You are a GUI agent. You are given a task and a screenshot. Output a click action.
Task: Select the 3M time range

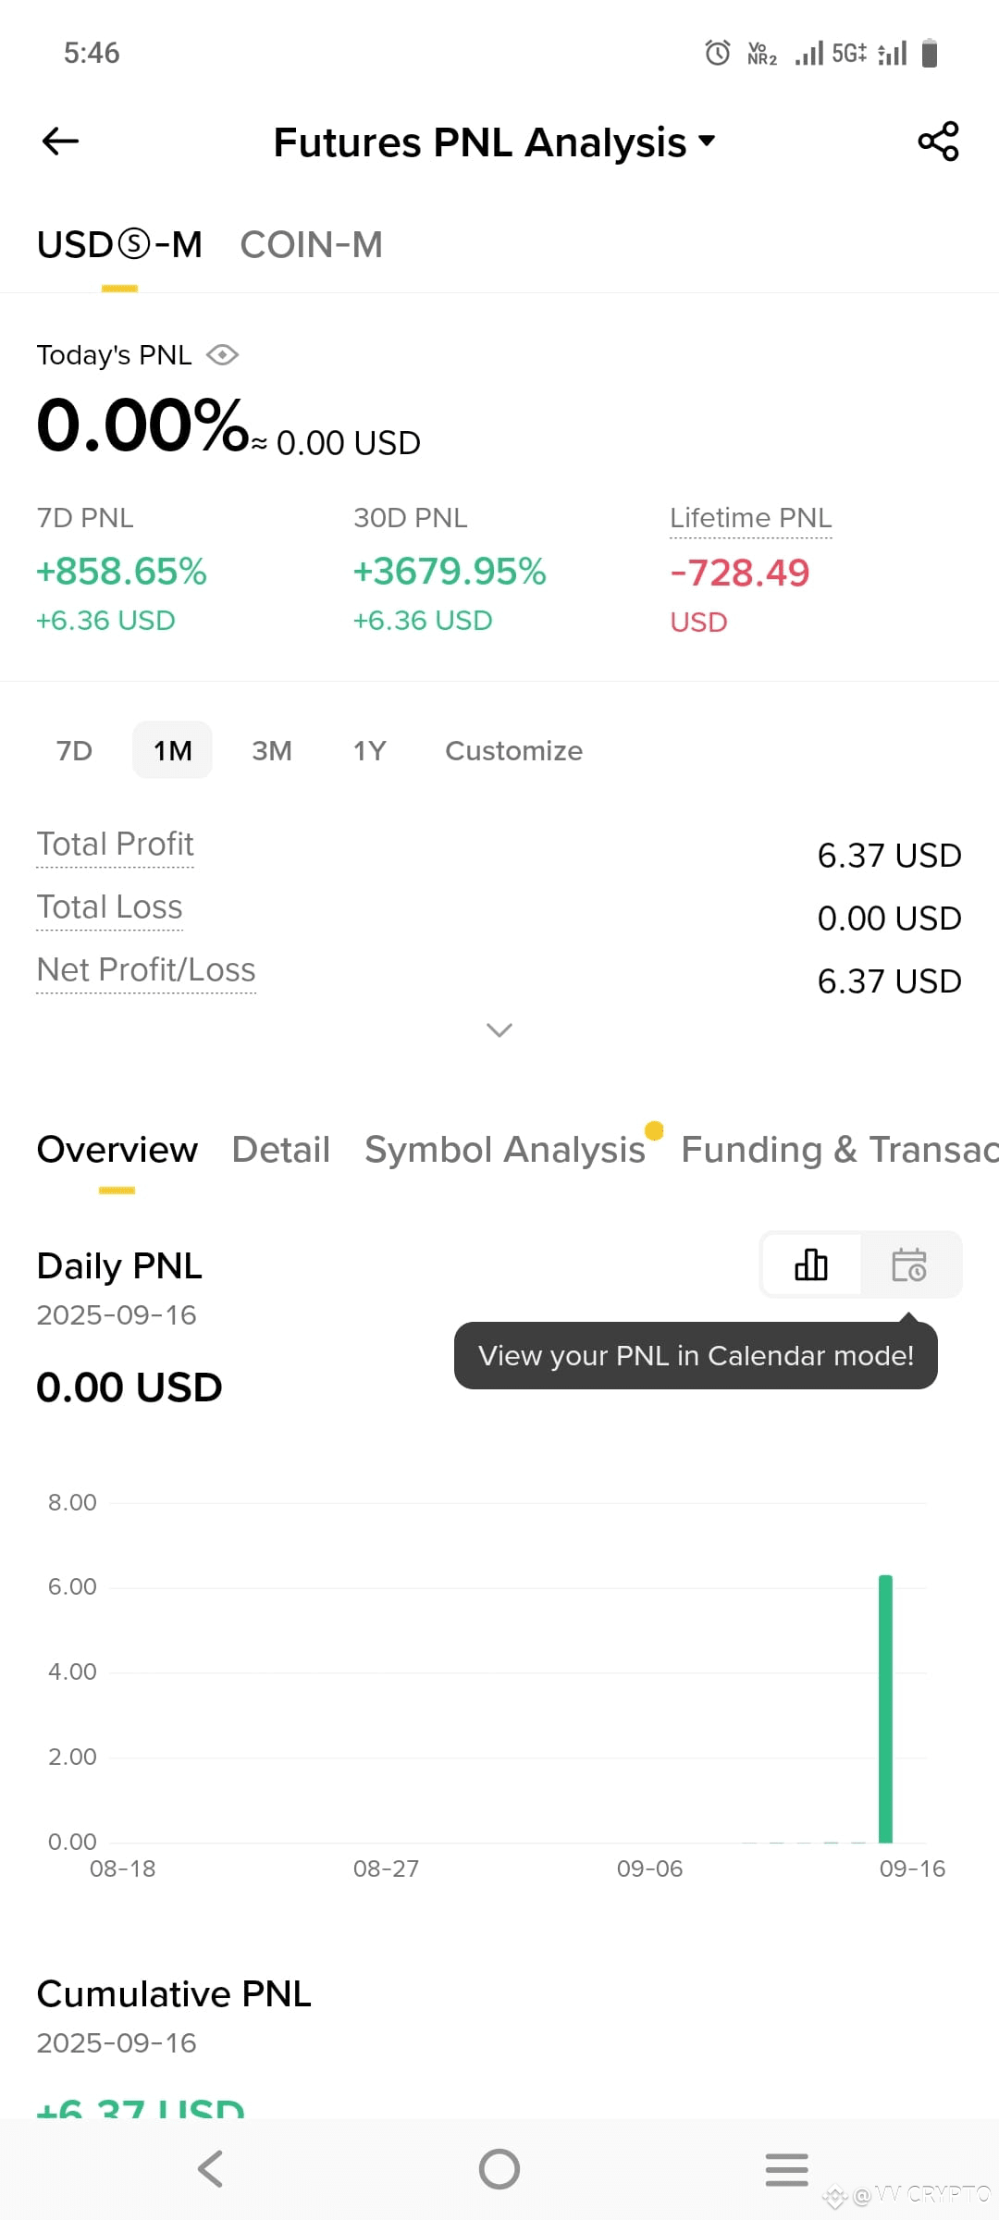click(272, 750)
